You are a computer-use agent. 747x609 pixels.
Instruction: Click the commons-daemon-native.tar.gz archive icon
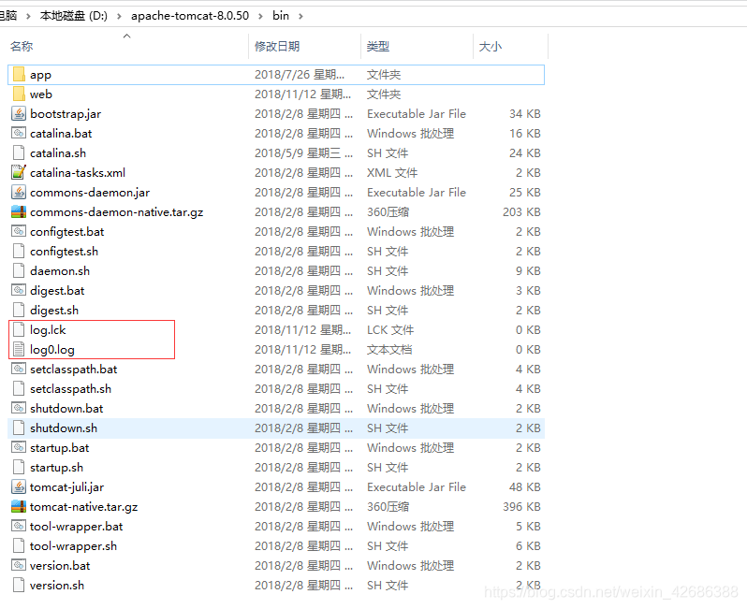19,212
